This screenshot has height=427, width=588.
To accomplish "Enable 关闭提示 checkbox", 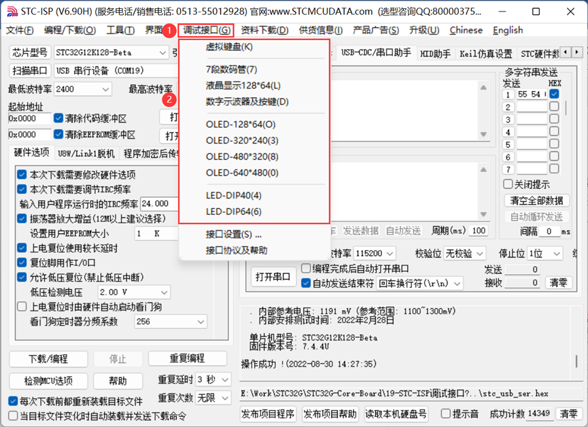I will 508,184.
